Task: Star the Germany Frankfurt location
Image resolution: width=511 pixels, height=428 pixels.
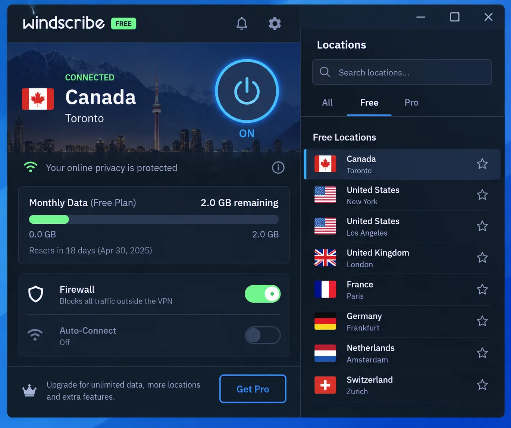Action: (x=482, y=321)
